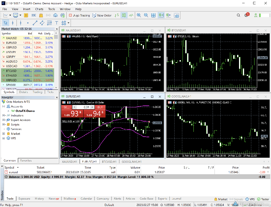Switch chart to bar chart mode
Screen dimensions: 271x207
pos(117,15)
